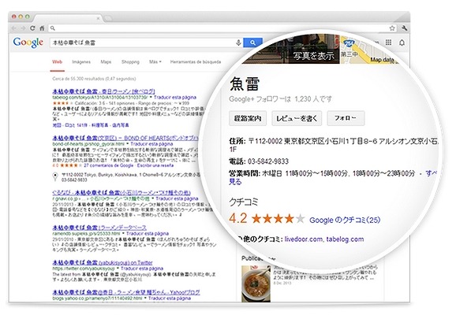Switch to the Imágenes tab
The height and width of the screenshot is (315, 456).
pyautogui.click(x=81, y=62)
